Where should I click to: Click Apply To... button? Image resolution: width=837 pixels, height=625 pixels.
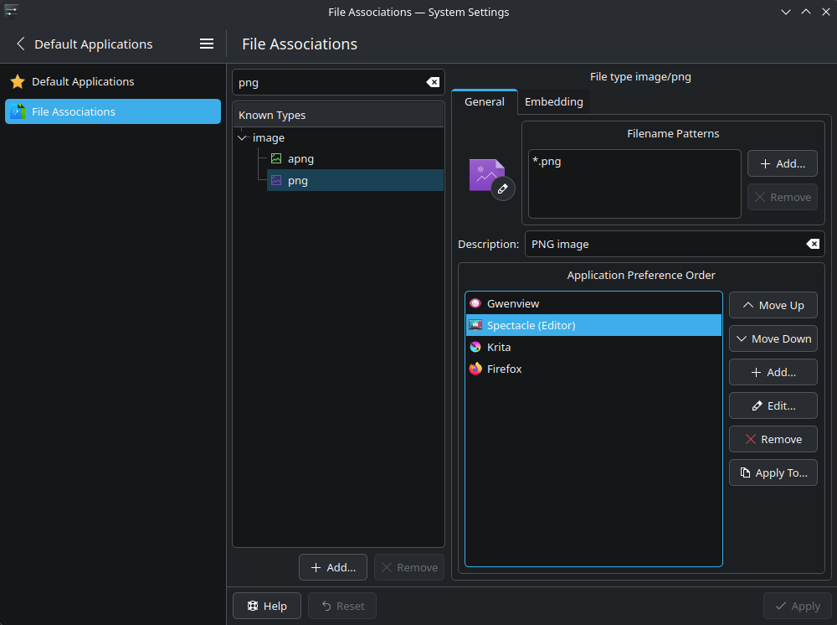tap(773, 473)
